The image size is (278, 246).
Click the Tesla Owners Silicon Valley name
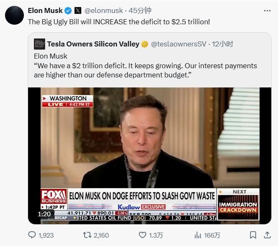click(x=93, y=44)
